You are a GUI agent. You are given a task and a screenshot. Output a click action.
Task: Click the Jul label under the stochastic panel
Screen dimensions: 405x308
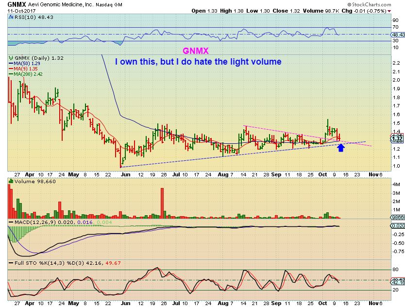tap(176, 303)
